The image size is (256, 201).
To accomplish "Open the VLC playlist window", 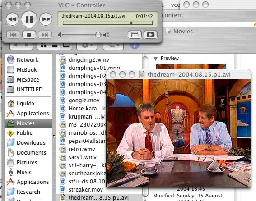I will pos(135,35).
